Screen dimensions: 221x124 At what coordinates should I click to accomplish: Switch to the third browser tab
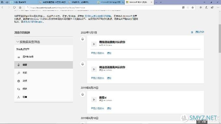(x=82, y=2)
